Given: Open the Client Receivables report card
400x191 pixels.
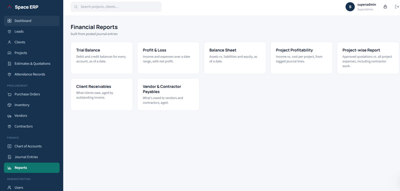Looking at the screenshot, I should click(x=102, y=94).
